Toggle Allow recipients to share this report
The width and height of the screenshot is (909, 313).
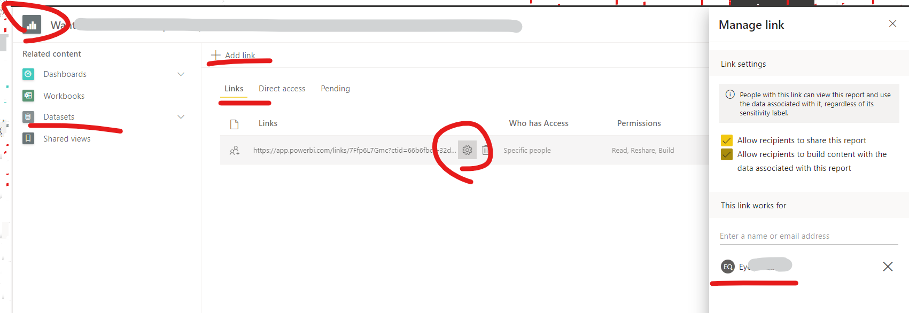[x=727, y=140]
